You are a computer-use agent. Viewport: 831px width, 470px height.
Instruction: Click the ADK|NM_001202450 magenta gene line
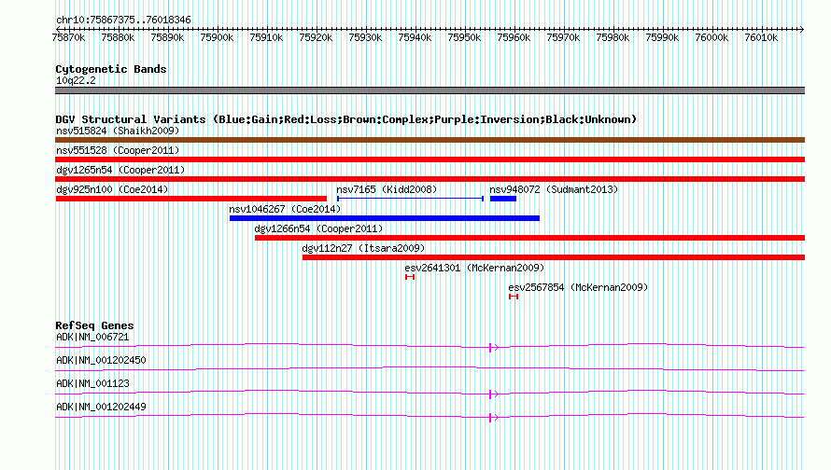point(430,369)
